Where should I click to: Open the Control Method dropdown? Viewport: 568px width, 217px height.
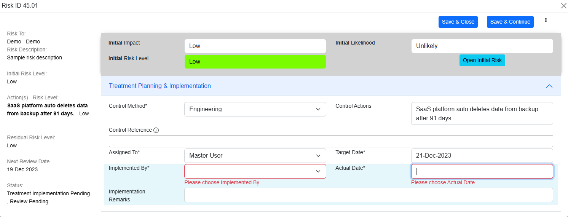click(x=255, y=109)
